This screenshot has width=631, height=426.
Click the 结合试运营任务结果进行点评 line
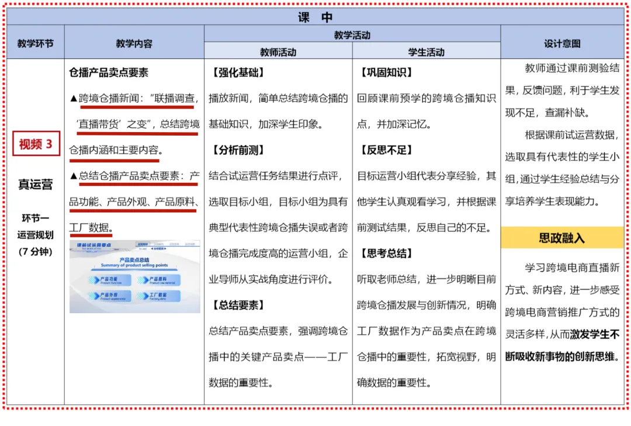click(276, 175)
